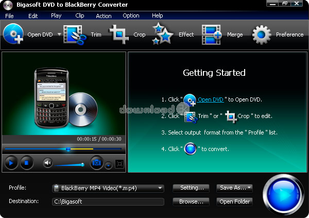The height and width of the screenshot is (218, 309).
Task: Click the Effect toolbar label
Action: coord(186,35)
